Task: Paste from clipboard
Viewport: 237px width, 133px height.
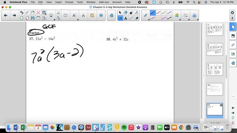Action: tap(58, 18)
